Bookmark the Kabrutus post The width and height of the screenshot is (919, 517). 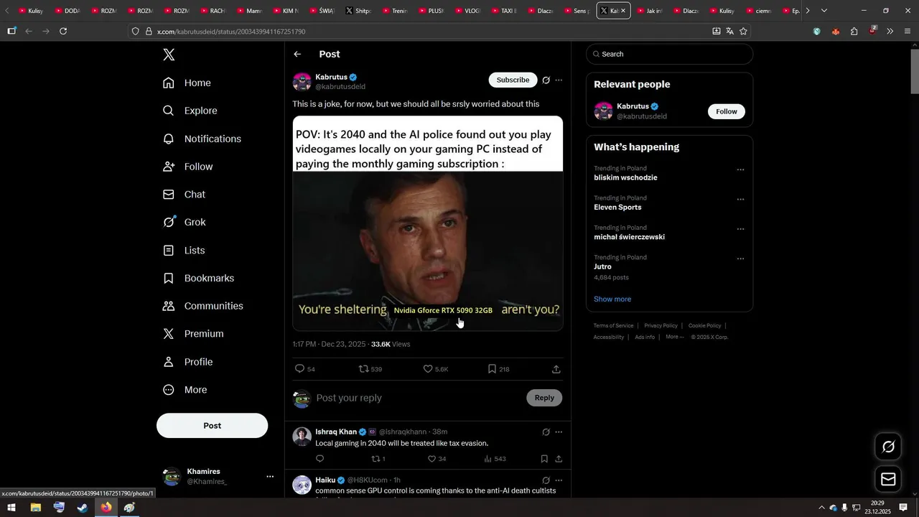492,369
